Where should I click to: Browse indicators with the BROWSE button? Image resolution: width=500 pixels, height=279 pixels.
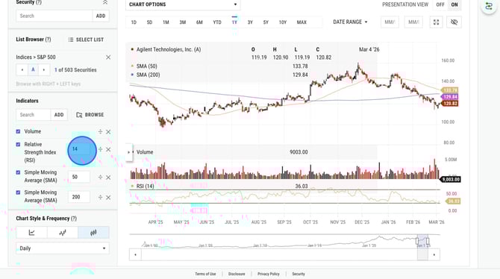[90, 115]
